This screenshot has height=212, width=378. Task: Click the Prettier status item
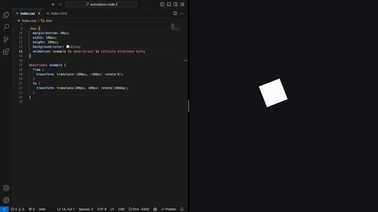(168, 209)
